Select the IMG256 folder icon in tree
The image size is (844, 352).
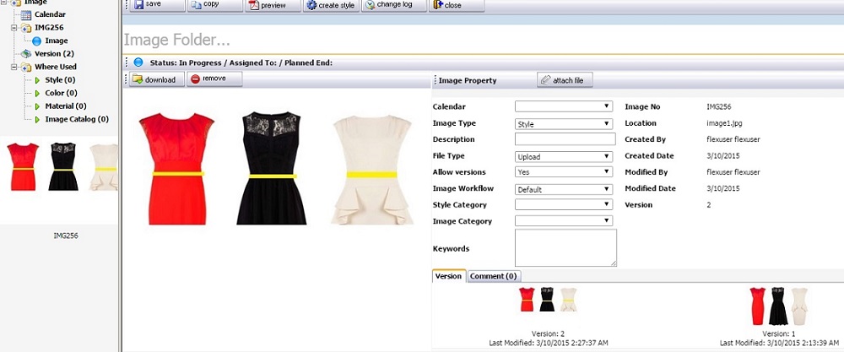click(x=26, y=28)
